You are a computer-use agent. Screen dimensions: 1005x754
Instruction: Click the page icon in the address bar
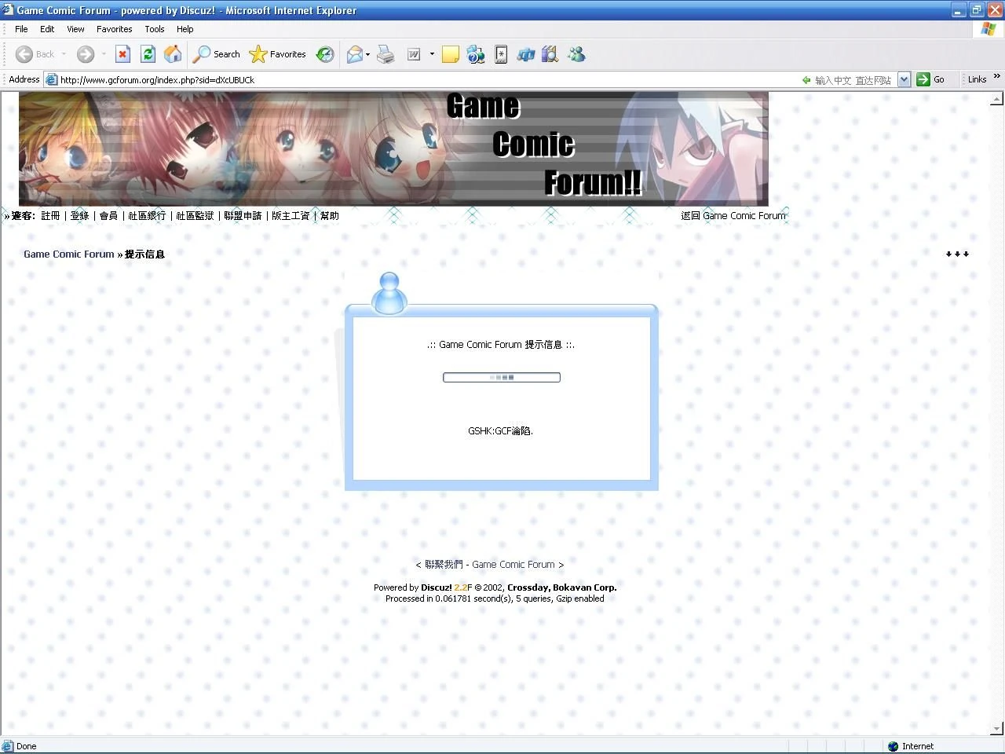click(x=52, y=79)
